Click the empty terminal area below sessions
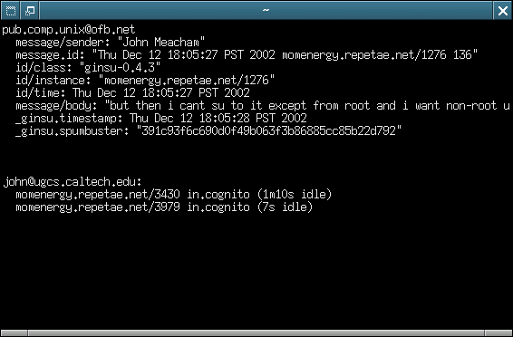The image size is (513, 337). click(x=256, y=271)
